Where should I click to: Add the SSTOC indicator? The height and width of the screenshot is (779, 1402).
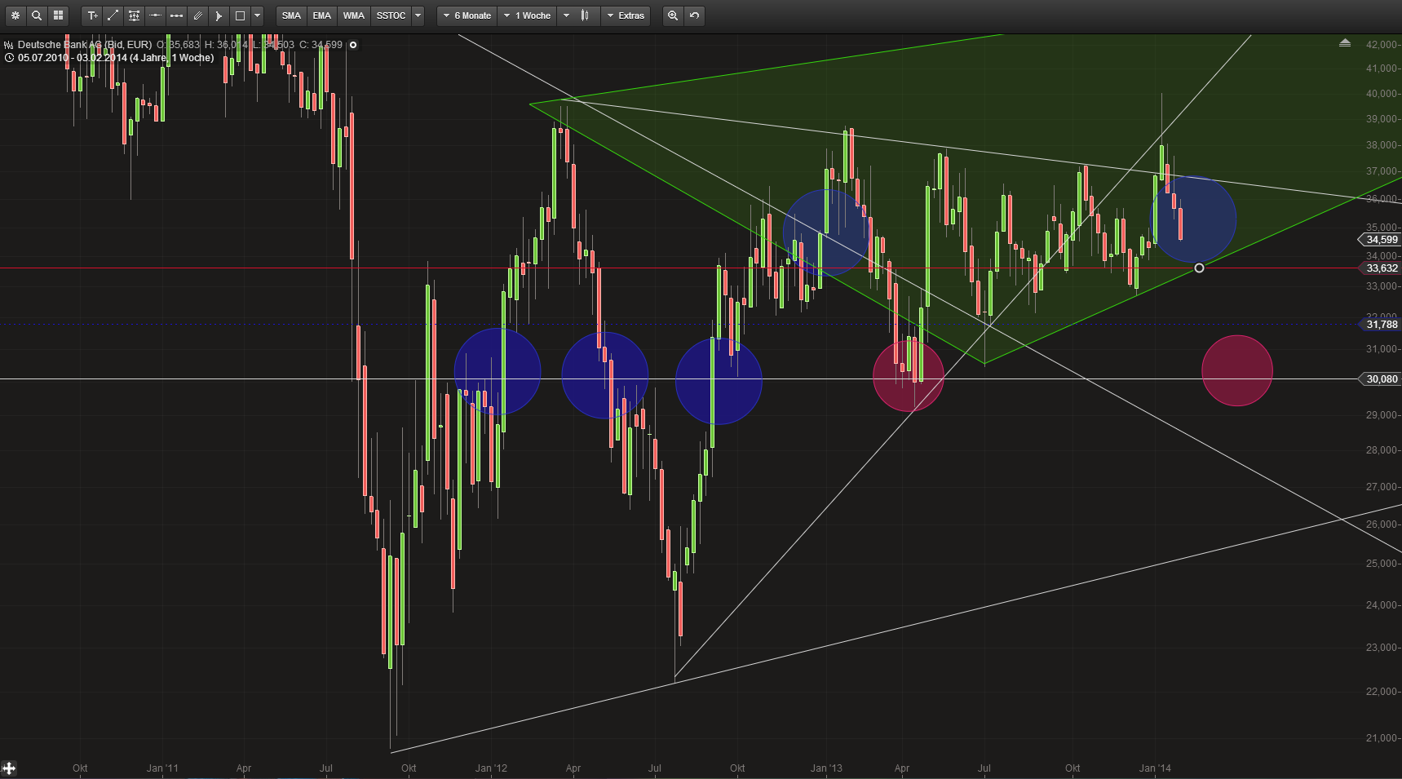[391, 15]
